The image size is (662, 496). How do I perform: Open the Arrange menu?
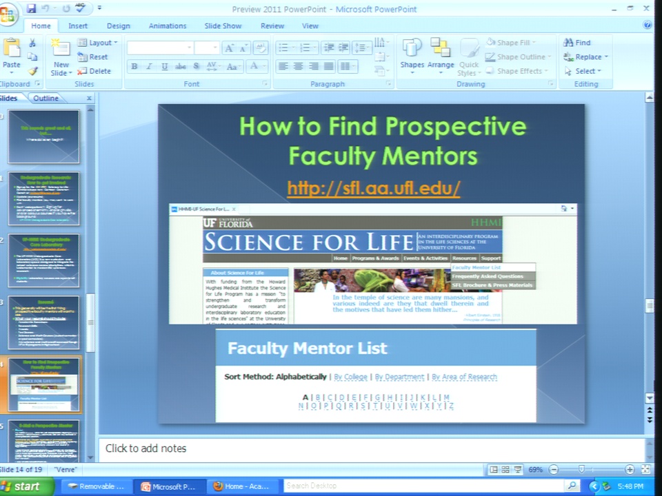(x=441, y=56)
